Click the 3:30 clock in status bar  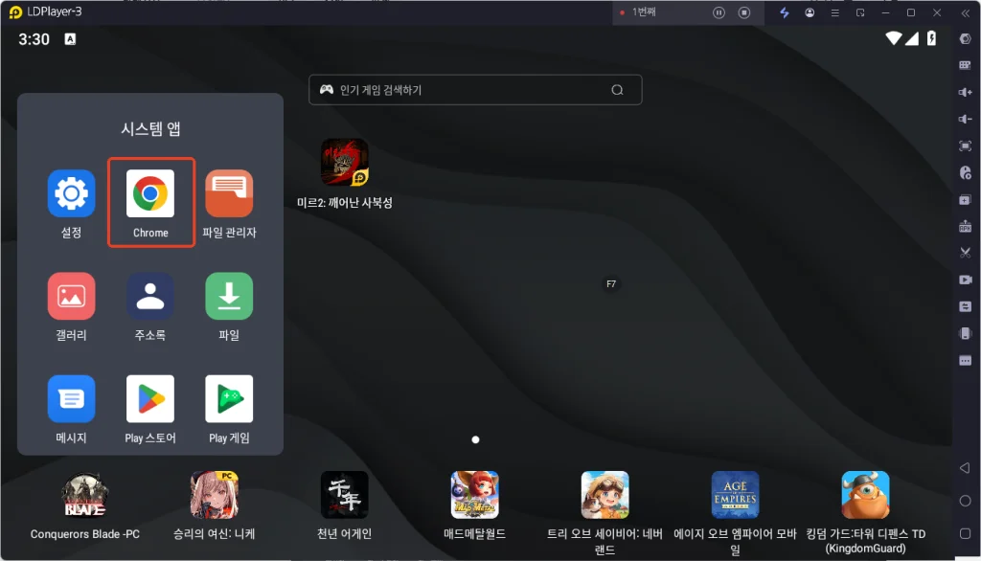tap(34, 39)
